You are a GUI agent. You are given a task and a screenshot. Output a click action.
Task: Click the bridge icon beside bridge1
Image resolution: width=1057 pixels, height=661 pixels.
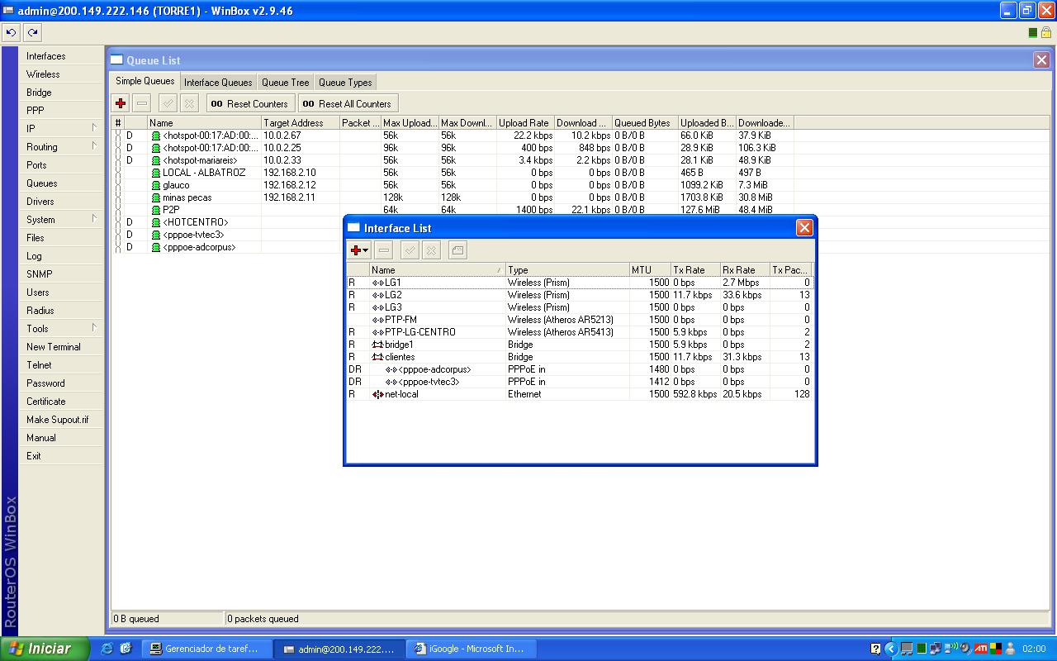click(x=378, y=345)
